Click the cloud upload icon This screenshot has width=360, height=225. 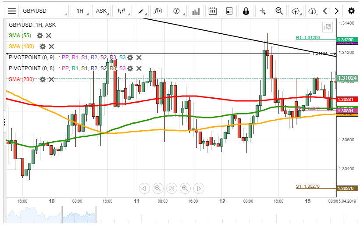296,11
